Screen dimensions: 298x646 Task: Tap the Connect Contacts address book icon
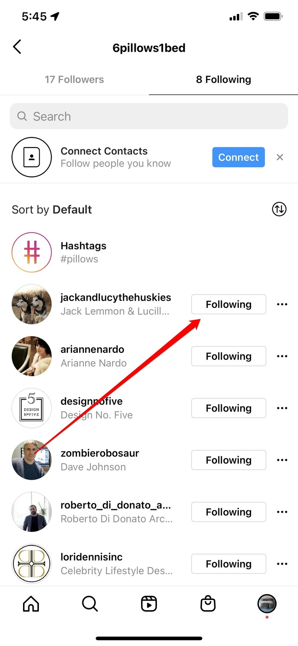pyautogui.click(x=32, y=157)
